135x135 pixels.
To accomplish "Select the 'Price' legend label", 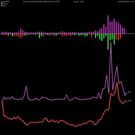I will tap(4, 6).
